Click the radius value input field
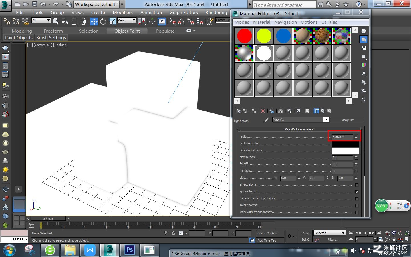The width and height of the screenshot is (411, 257). coord(342,137)
